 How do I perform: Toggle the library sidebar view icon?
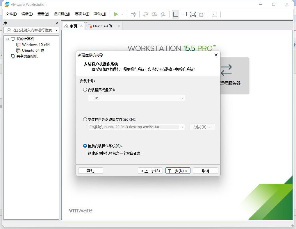click(176, 14)
